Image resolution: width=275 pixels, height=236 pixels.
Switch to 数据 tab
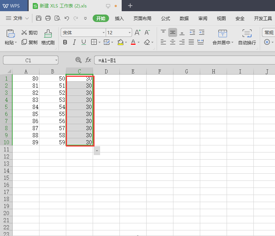pos(184,18)
